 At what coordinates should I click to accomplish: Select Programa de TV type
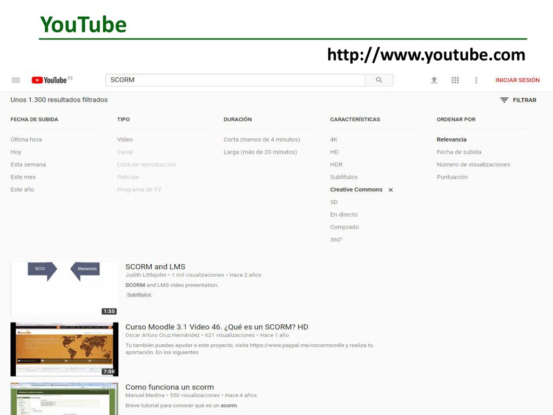coord(139,190)
